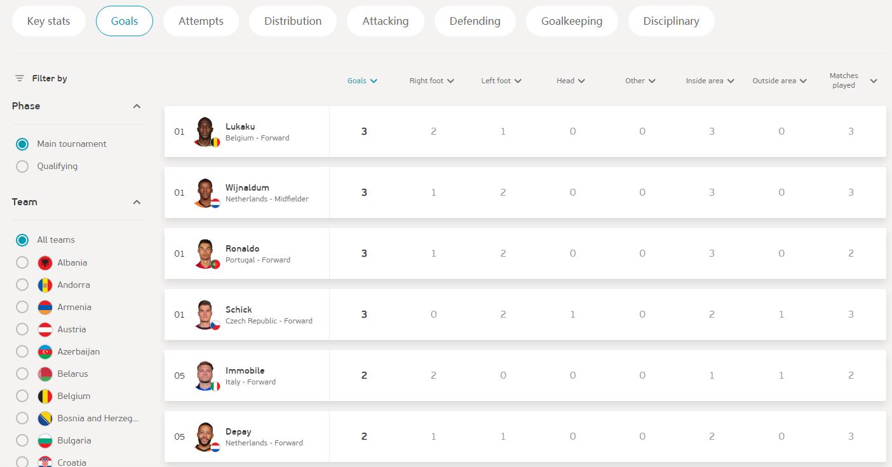Select the Andorra team radio button

point(22,285)
